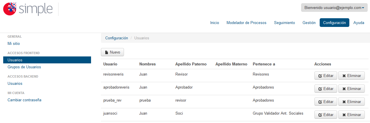Open the Seguimiento tab
Screen dimensions: 370x123
[284, 23]
